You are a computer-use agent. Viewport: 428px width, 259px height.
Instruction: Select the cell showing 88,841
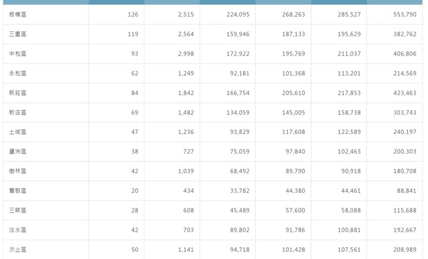pos(406,191)
